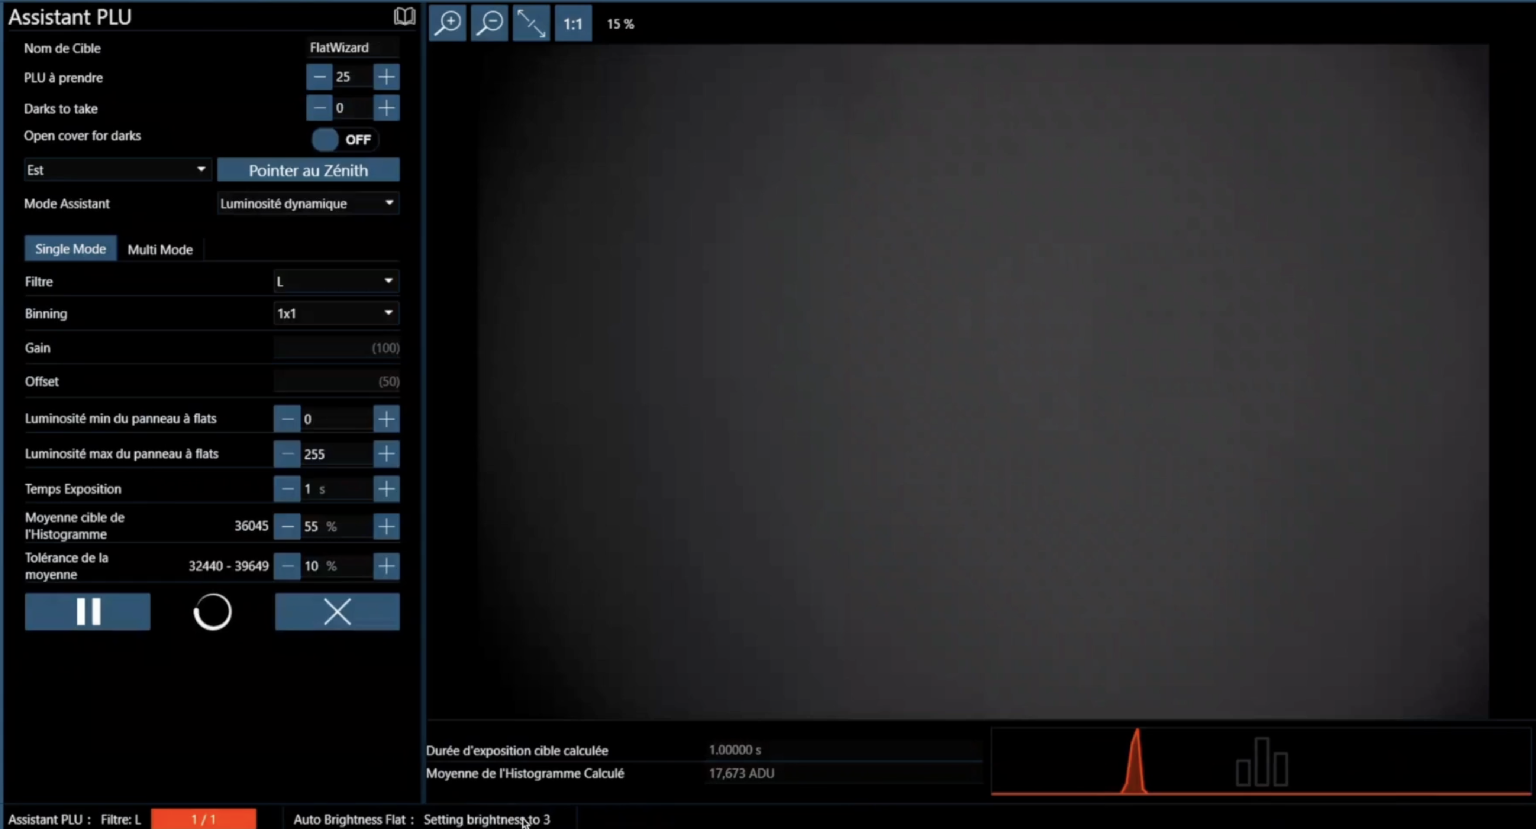This screenshot has height=829, width=1536.
Task: Open the Mode Assistant dropdown
Action: point(308,204)
